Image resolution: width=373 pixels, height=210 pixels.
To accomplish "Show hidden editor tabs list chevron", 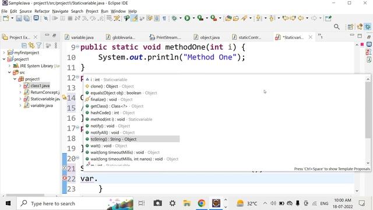I will (320, 36).
